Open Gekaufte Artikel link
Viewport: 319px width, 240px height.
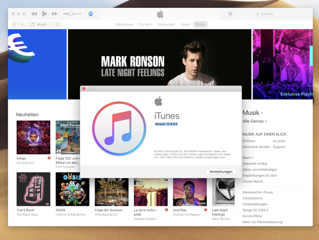tap(255, 164)
